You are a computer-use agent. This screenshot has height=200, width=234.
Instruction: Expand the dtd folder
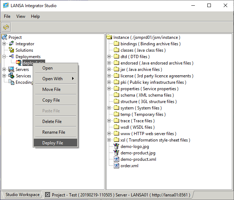(109, 57)
